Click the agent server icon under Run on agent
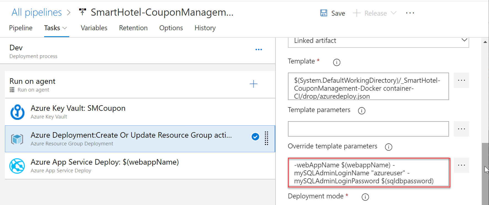The height and width of the screenshot is (205, 489). click(x=12, y=90)
